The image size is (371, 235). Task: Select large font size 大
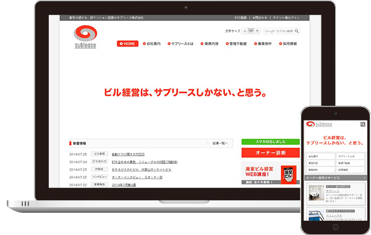tap(257, 31)
